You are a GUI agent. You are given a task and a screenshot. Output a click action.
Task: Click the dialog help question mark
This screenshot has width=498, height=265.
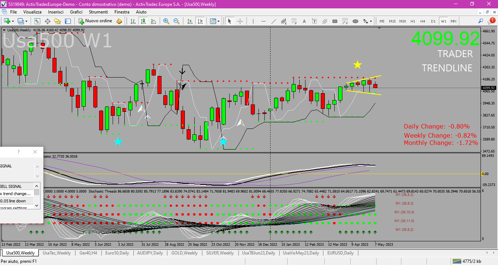coord(19,152)
